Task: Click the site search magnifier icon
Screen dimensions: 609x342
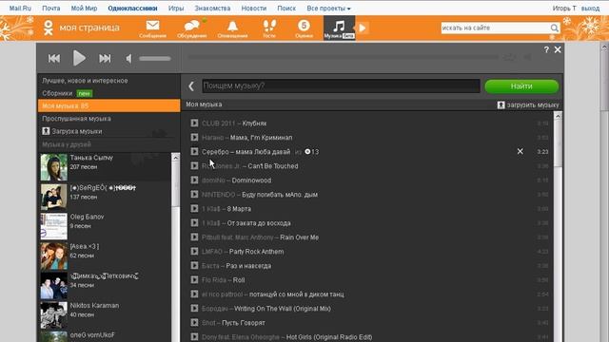Action: click(x=554, y=28)
